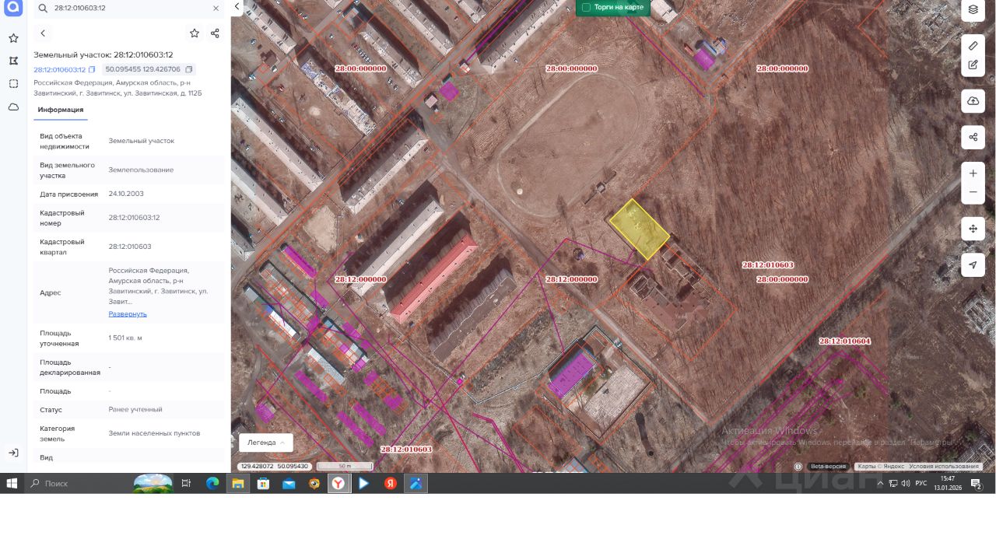Add the land plot to favorites
996x560 pixels.
(x=195, y=33)
